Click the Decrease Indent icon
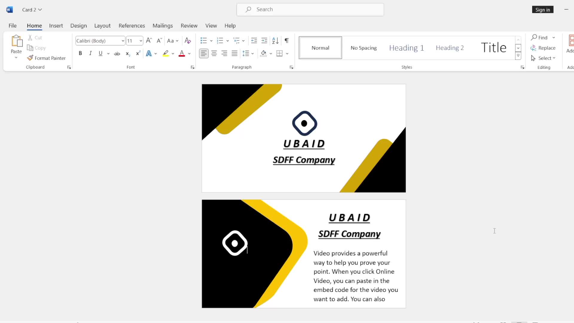 (x=254, y=41)
